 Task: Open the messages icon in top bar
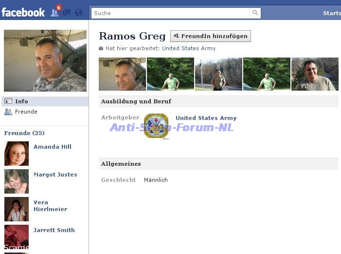[x=67, y=13]
